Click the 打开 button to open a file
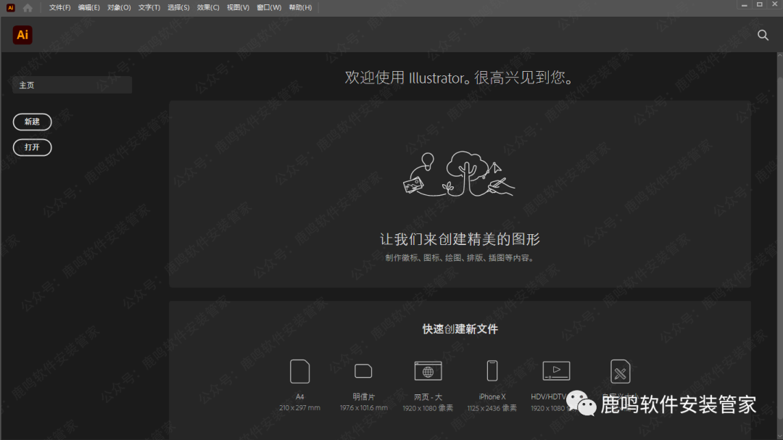 32,147
